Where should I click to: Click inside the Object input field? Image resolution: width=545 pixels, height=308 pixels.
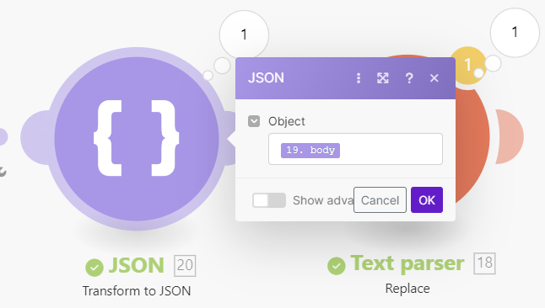pyautogui.click(x=355, y=149)
